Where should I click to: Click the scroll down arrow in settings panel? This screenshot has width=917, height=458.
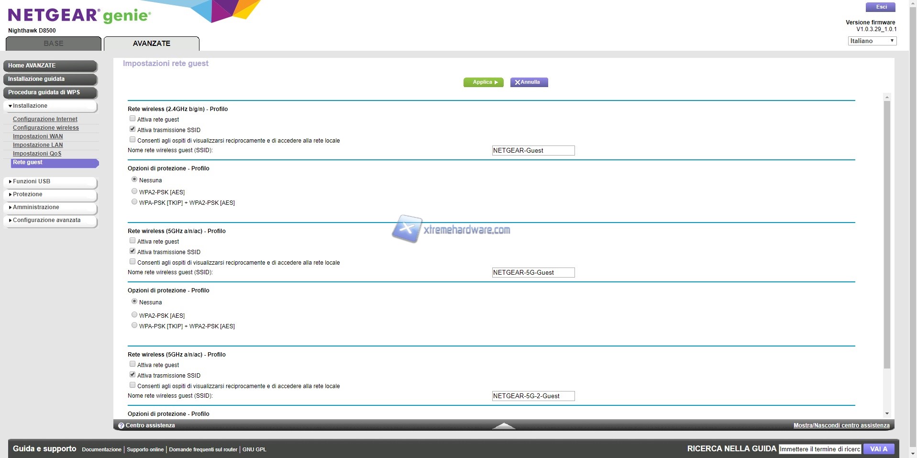pos(887,413)
